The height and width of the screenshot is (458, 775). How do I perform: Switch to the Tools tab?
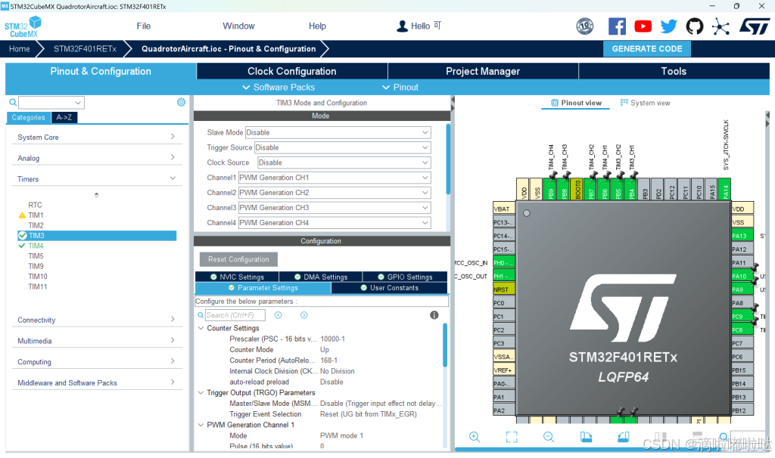tap(674, 71)
